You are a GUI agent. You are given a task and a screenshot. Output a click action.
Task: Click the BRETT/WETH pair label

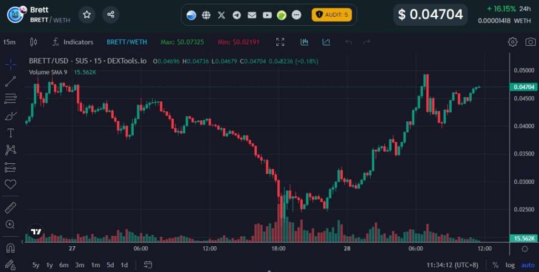(126, 42)
